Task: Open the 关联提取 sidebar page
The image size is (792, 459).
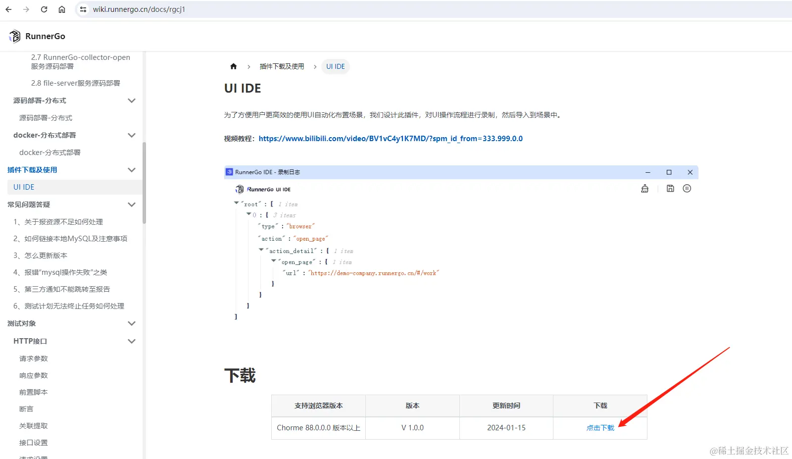Action: (x=34, y=426)
